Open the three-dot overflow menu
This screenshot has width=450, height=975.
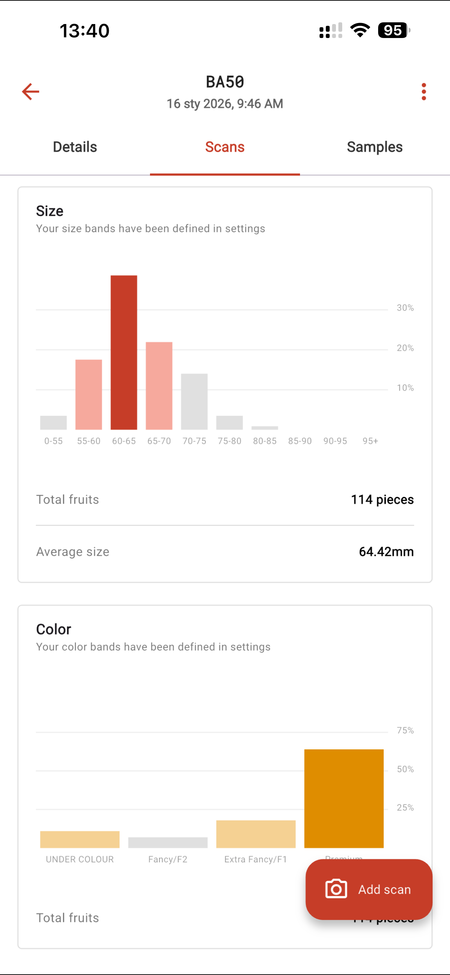(423, 92)
